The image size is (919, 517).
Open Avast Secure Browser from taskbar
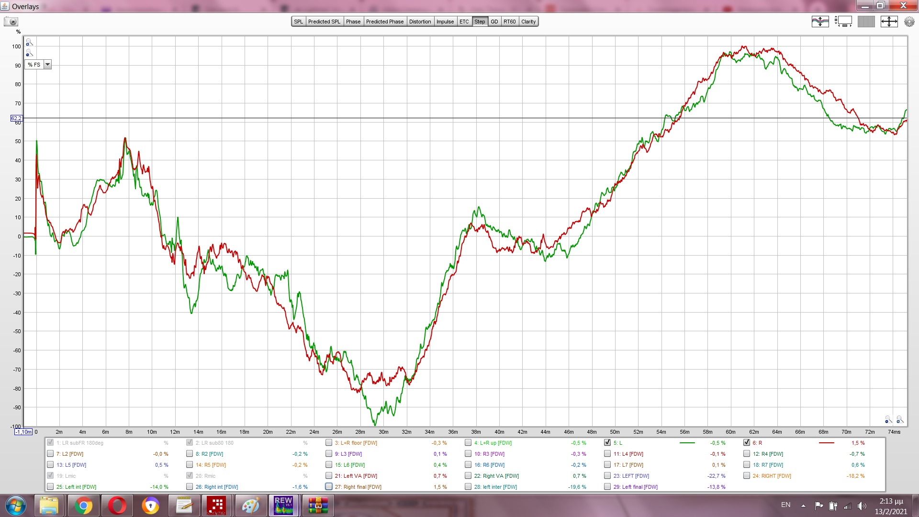[x=150, y=506]
